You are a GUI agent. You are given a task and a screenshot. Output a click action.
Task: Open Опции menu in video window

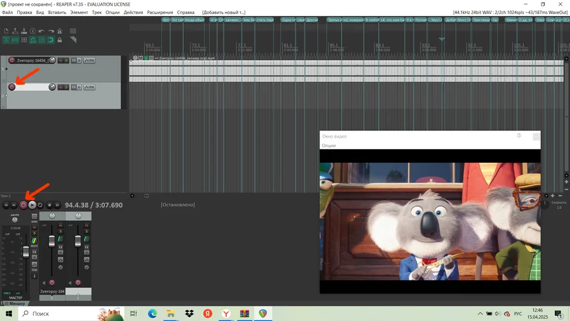pyautogui.click(x=329, y=145)
